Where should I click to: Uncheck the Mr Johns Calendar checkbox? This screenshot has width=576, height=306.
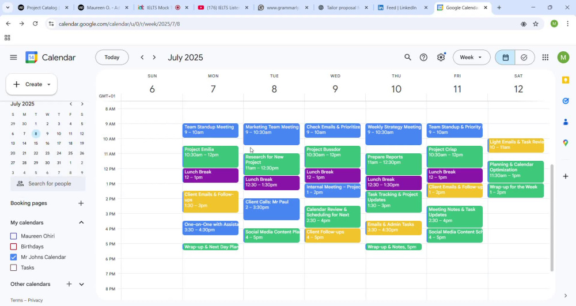[14, 257]
